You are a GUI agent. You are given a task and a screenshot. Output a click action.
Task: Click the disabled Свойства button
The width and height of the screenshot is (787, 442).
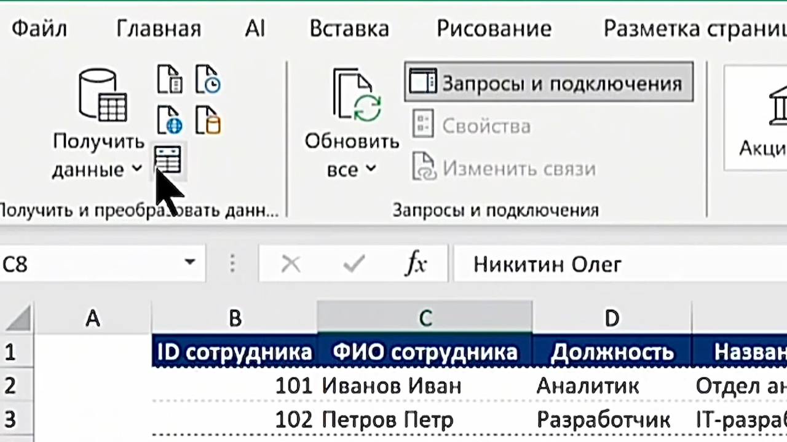(x=471, y=125)
